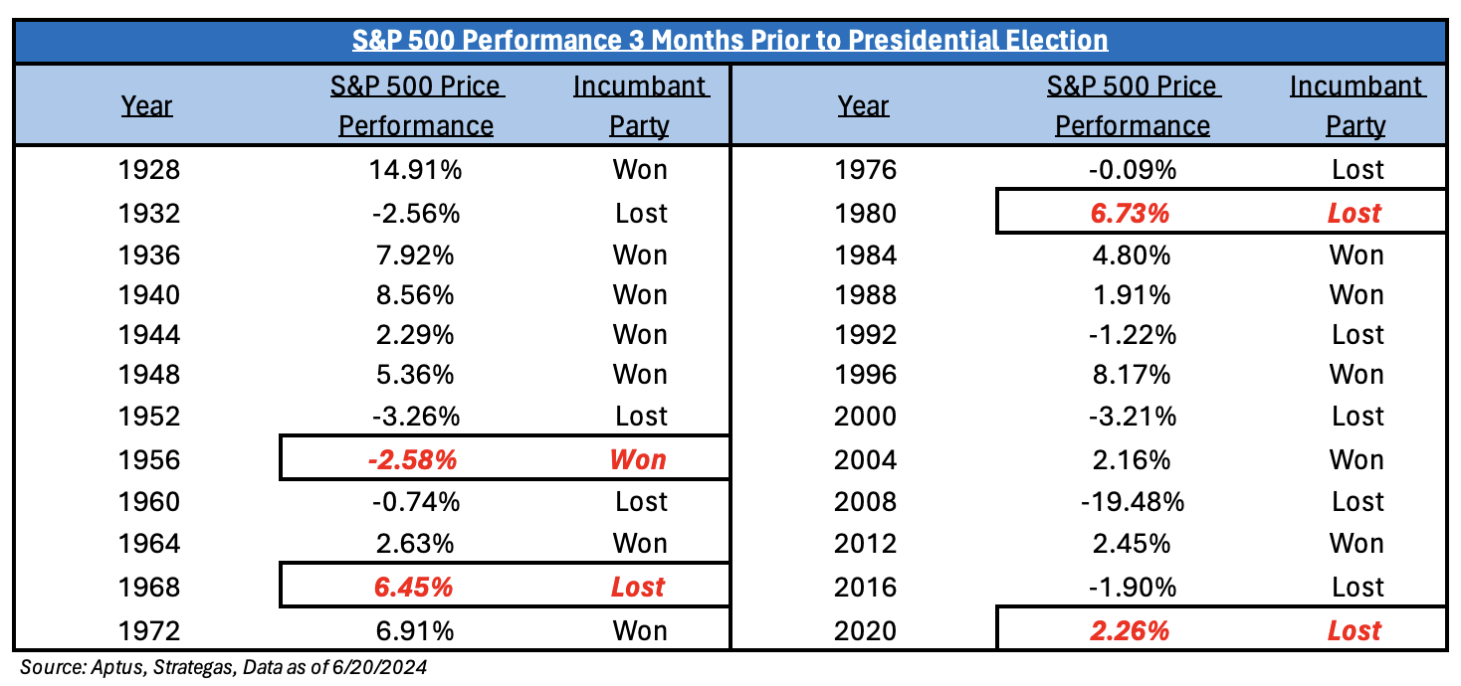Click the underlined table title about Presidential Election
This screenshot has height=686, width=1461.
click(x=730, y=41)
